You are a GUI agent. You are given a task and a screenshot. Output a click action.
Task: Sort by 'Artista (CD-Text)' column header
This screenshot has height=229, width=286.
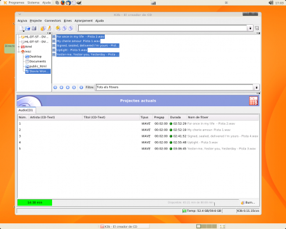pos(55,117)
